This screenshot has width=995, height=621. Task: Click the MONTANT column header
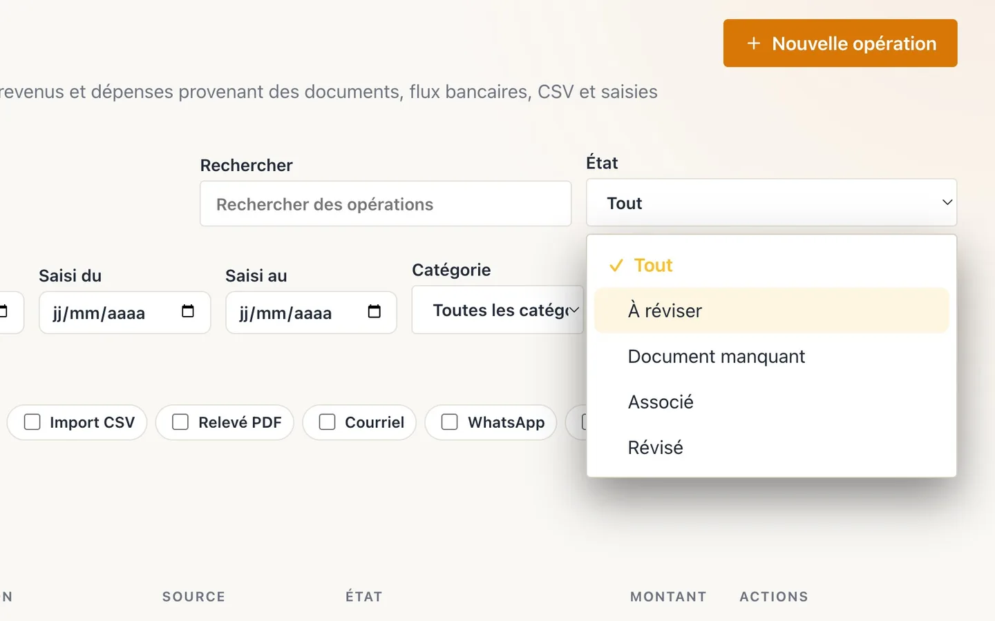point(668,597)
